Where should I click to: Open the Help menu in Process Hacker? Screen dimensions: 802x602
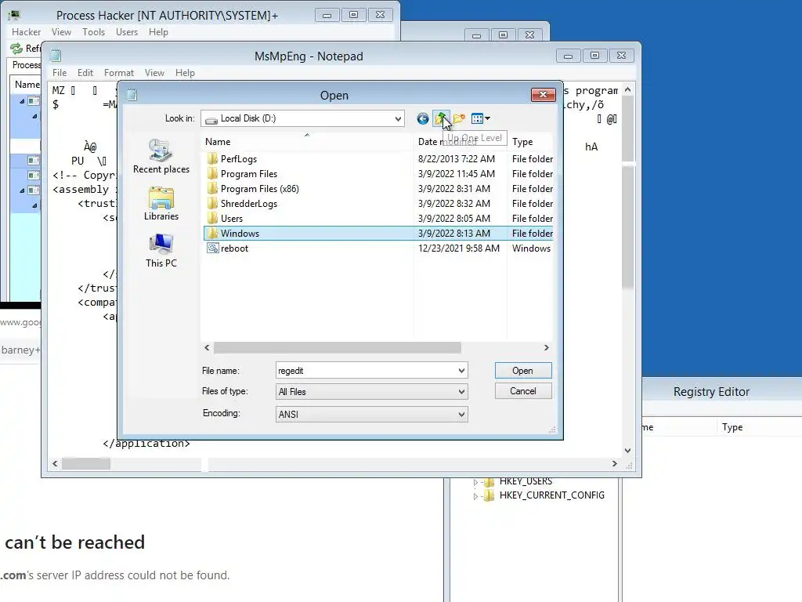(x=158, y=31)
